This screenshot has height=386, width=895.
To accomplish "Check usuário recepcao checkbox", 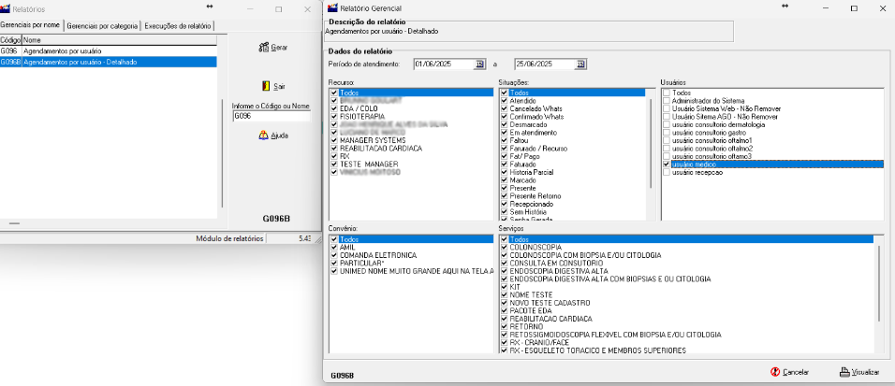I will pyautogui.click(x=667, y=172).
